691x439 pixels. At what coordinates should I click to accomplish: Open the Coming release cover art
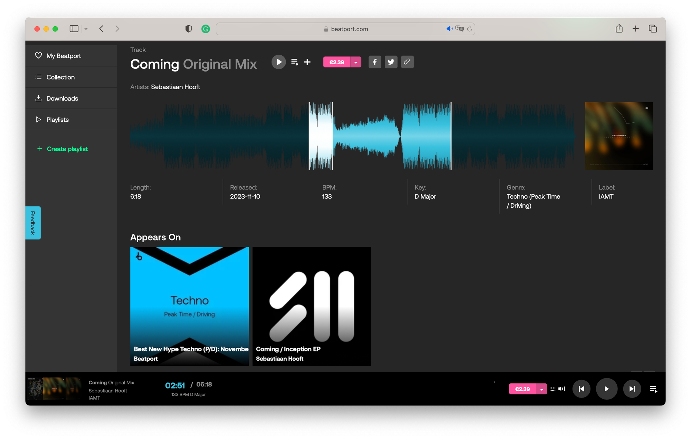tap(619, 136)
